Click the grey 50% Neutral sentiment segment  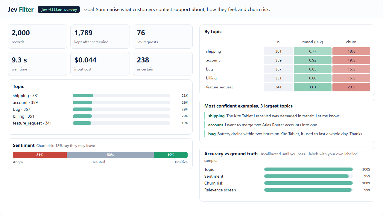pyautogui.click(x=110, y=155)
